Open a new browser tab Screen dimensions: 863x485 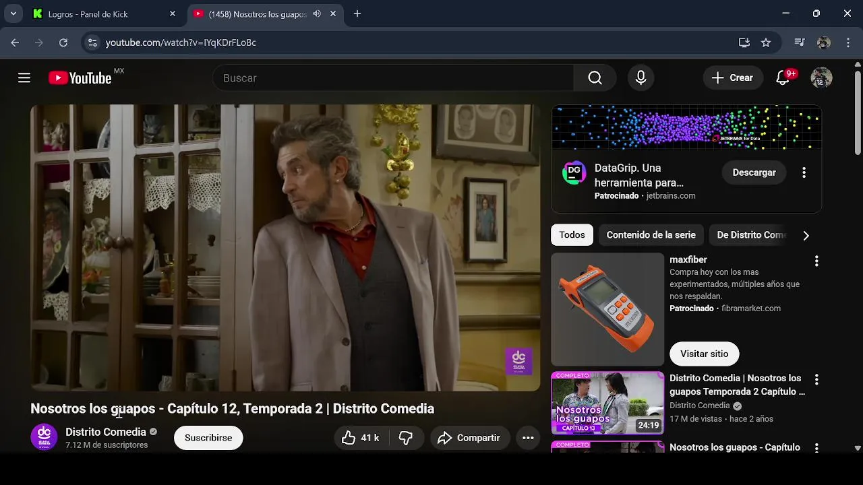357,13
